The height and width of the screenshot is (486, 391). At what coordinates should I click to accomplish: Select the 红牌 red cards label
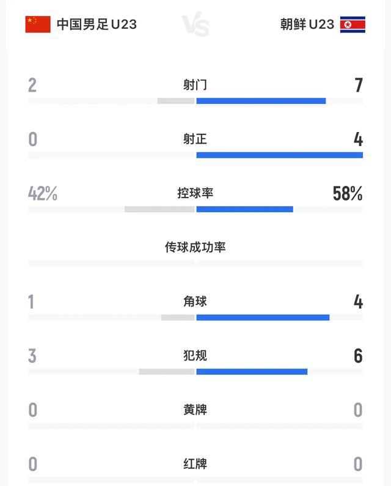195,464
